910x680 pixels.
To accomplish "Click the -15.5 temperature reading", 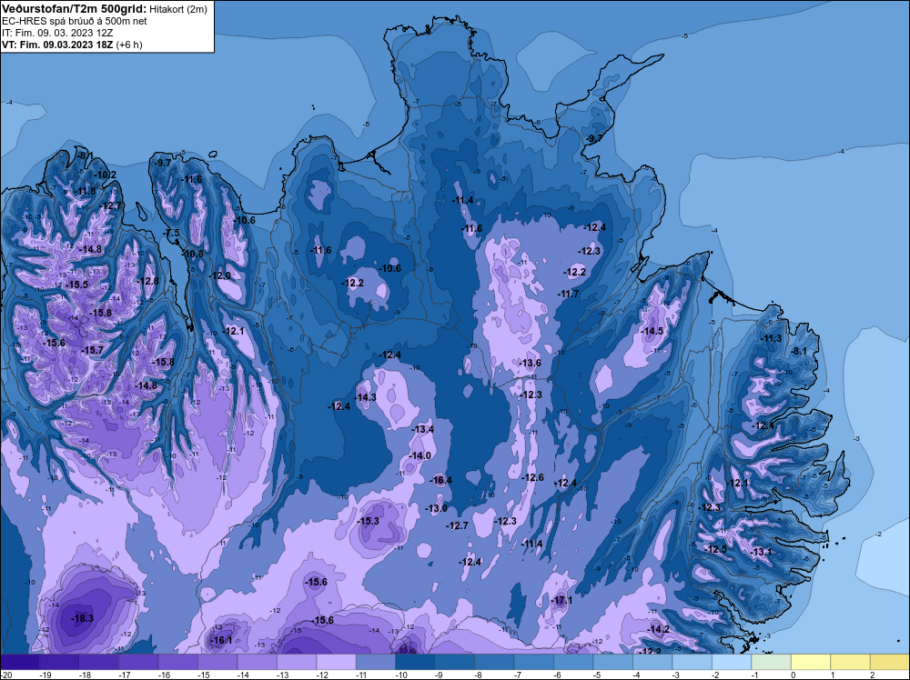I will pyautogui.click(x=77, y=285).
